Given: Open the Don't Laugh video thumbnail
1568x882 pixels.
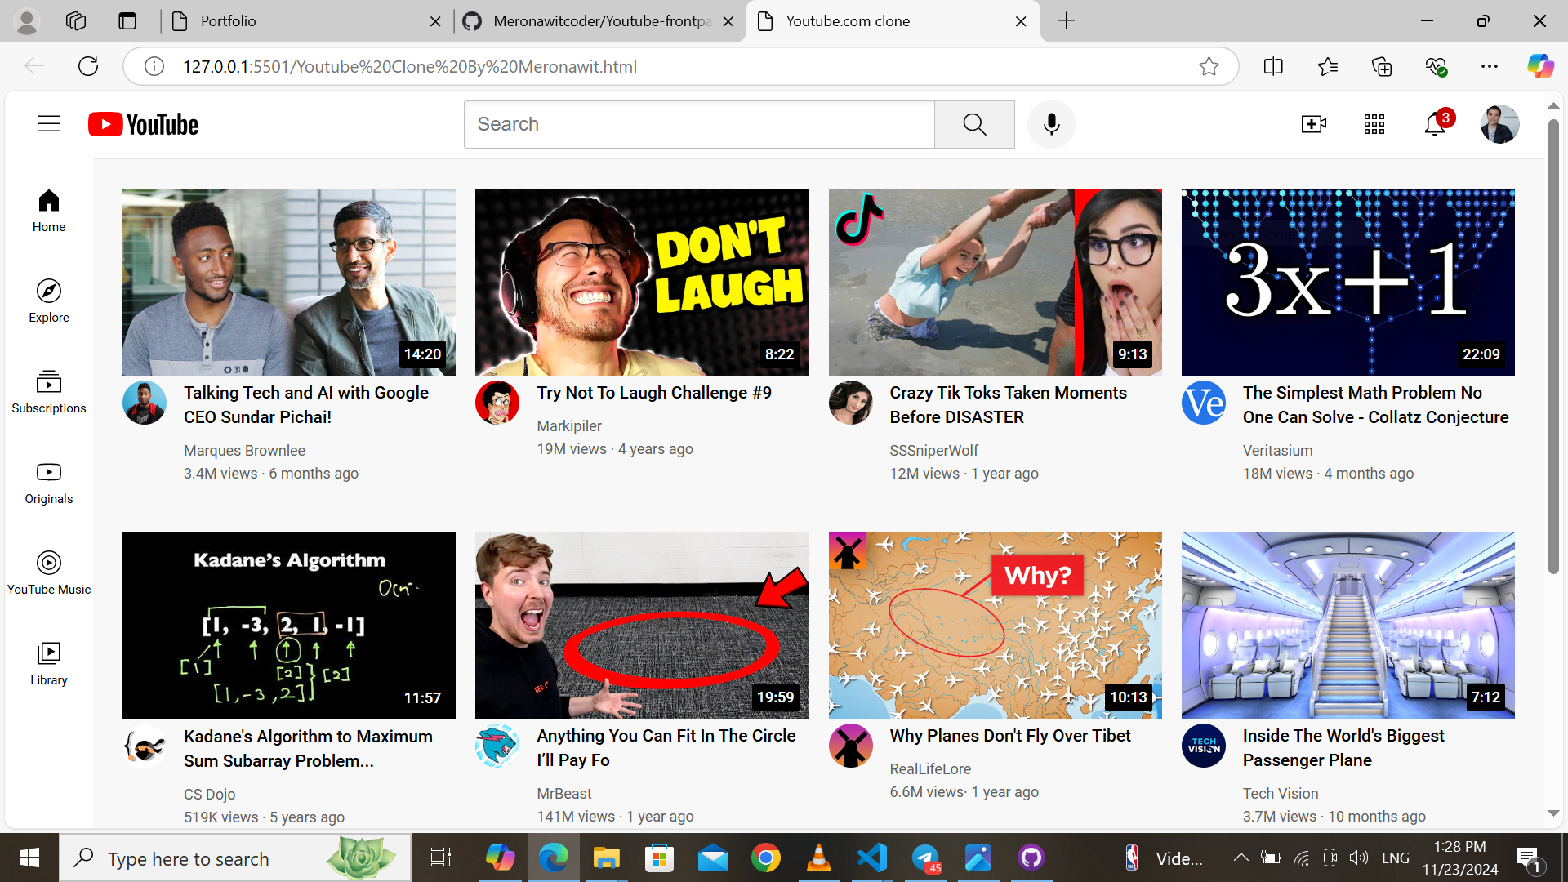Looking at the screenshot, I should coord(642,282).
